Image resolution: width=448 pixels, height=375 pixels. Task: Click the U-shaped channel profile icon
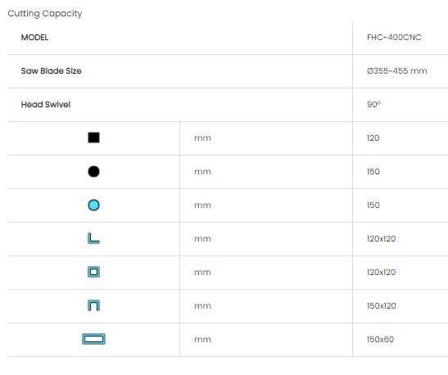pos(93,305)
